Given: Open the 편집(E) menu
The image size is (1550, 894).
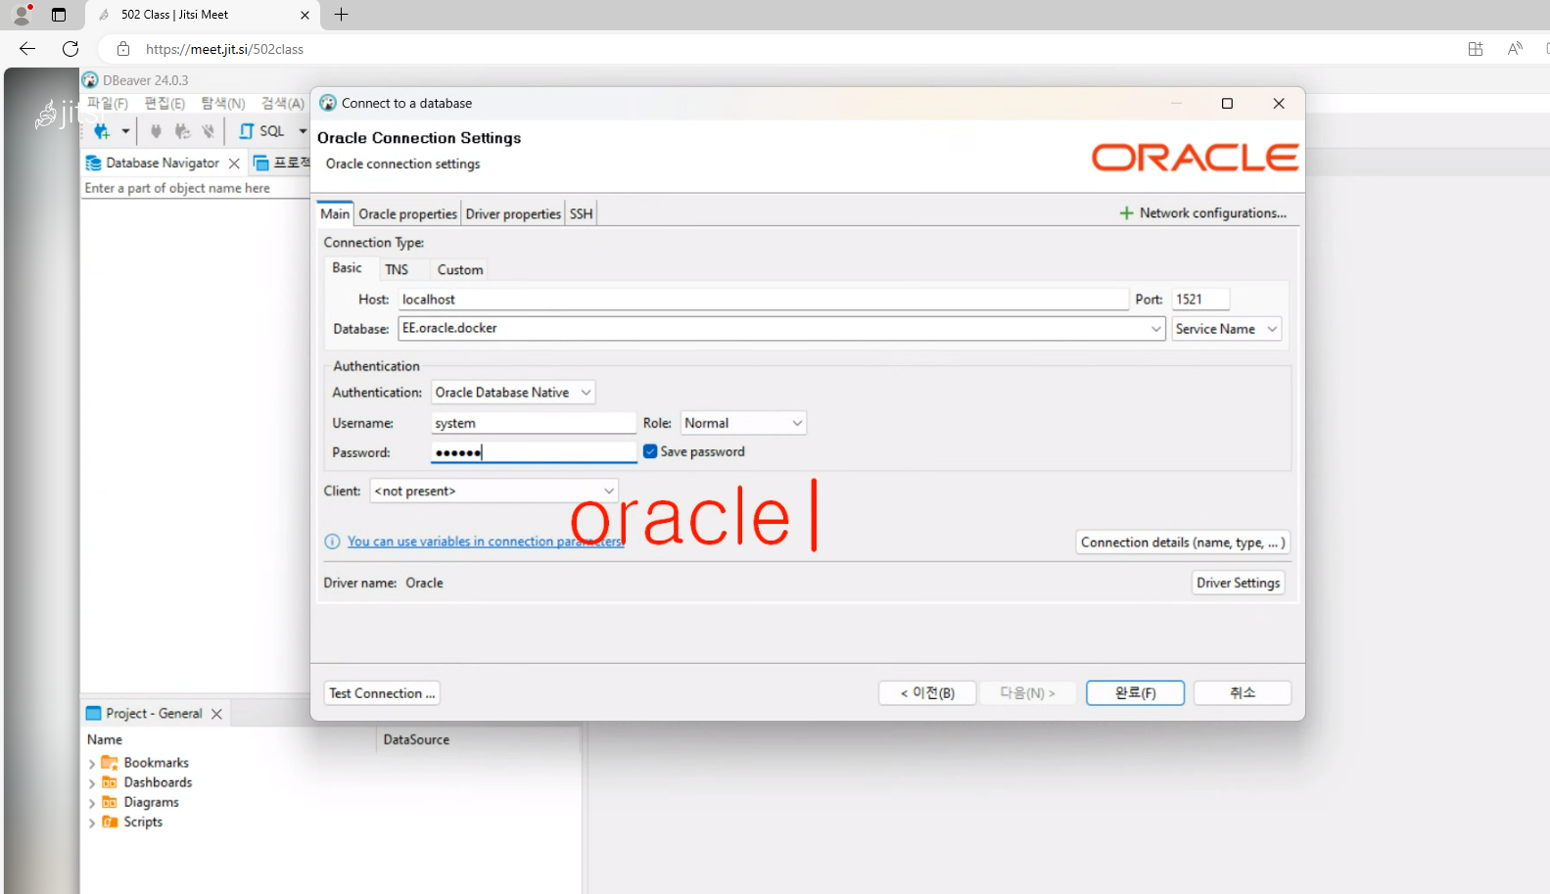Looking at the screenshot, I should pos(164,104).
